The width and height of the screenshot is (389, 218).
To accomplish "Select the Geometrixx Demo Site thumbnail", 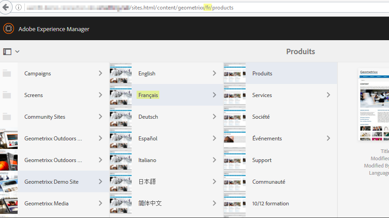I will click(x=9, y=181).
